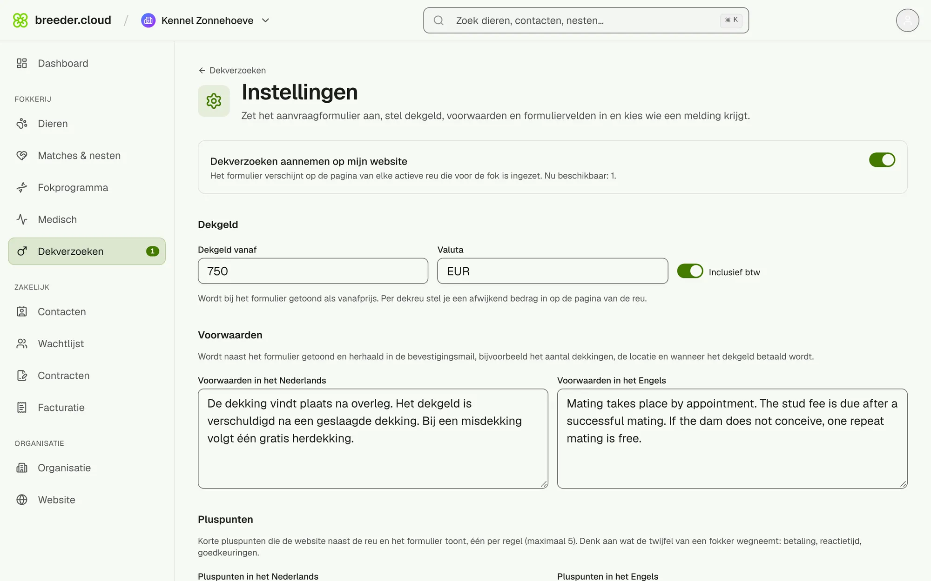
Task: Click the Website globe icon
Action: pyautogui.click(x=22, y=500)
